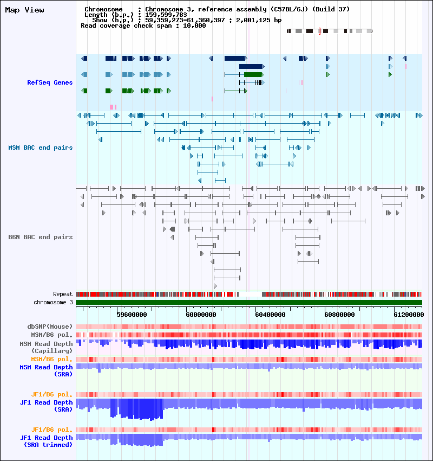The height and width of the screenshot is (461, 433).
Task: Click the orange MSM/B6 pol. label
Action: [x=51, y=359]
